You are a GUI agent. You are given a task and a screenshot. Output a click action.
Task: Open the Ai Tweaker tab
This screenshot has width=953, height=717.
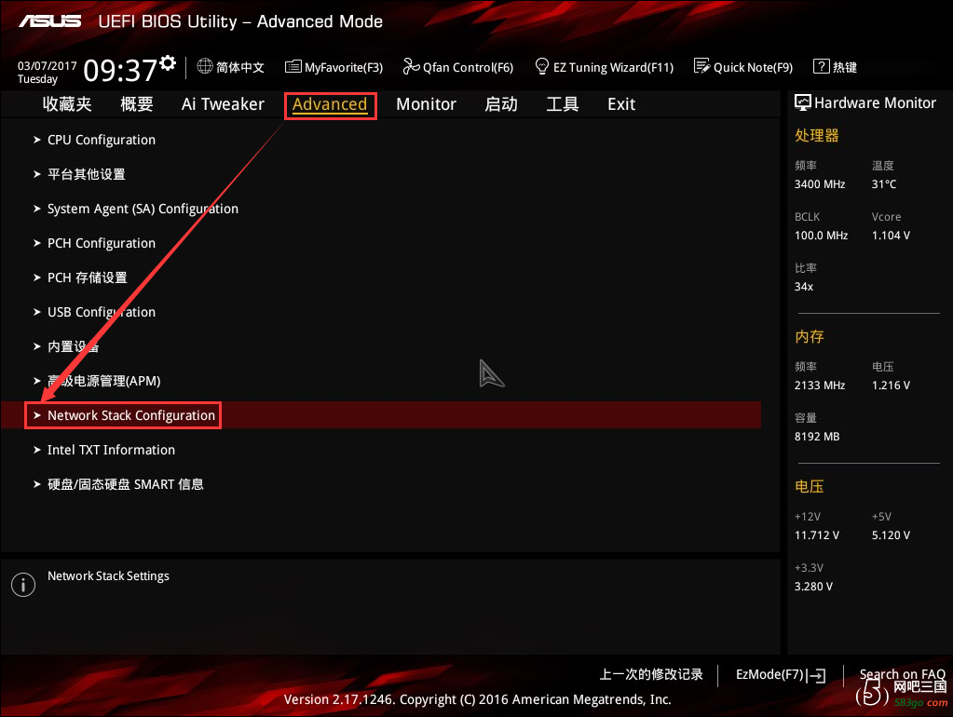[x=223, y=104]
